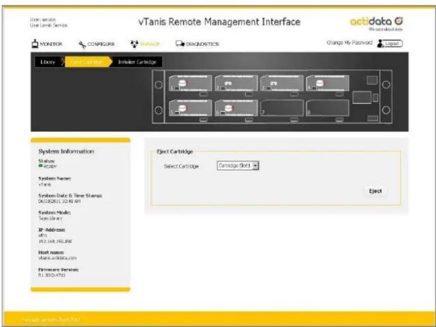Viewport: 436px width, 327px height.
Task: Click the 'System Name:' label
Action: coord(54,178)
